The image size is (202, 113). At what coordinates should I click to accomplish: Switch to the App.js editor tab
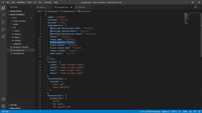click(44, 7)
